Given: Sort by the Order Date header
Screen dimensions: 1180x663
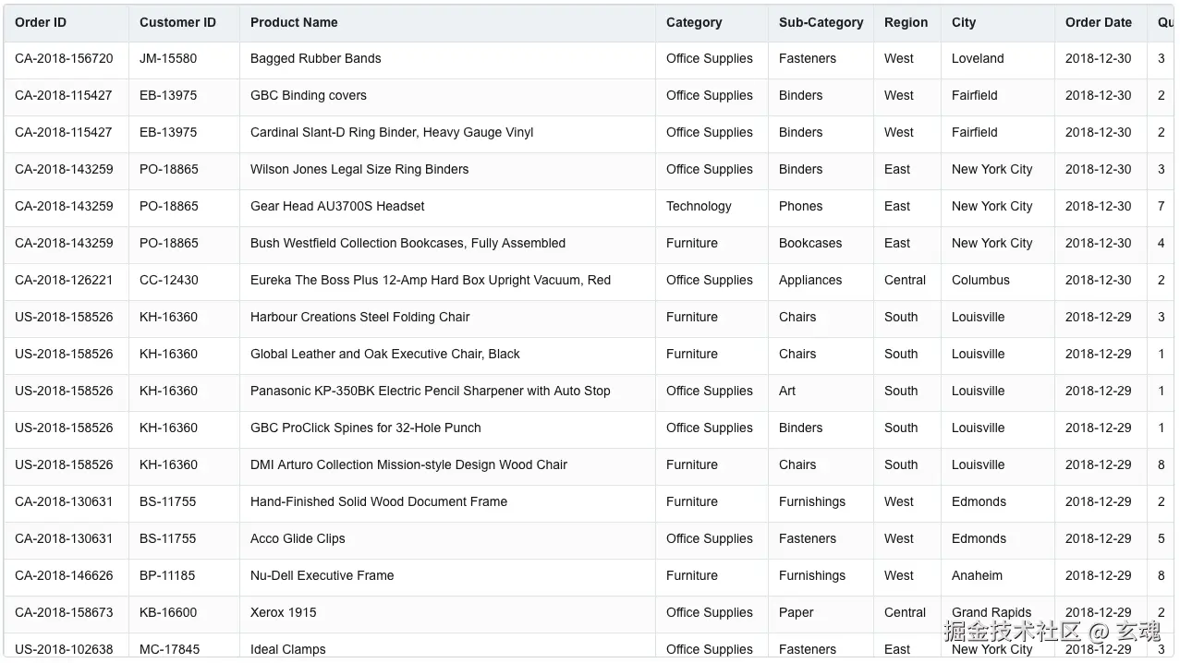Looking at the screenshot, I should [x=1098, y=22].
